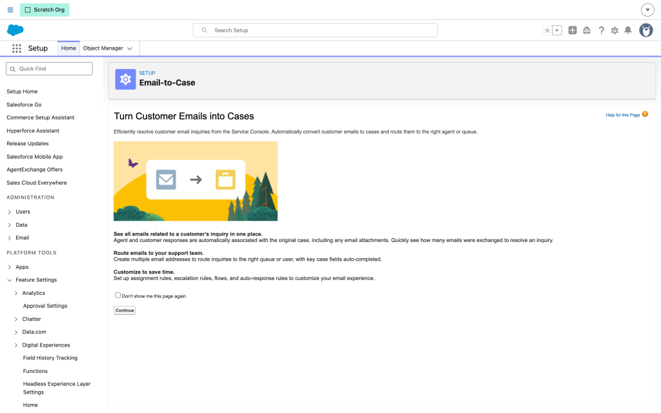This screenshot has width=661, height=413.
Task: Open Salesforce Go in sidebar
Action: [x=24, y=105]
